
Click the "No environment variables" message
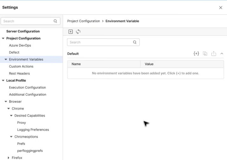point(146,73)
